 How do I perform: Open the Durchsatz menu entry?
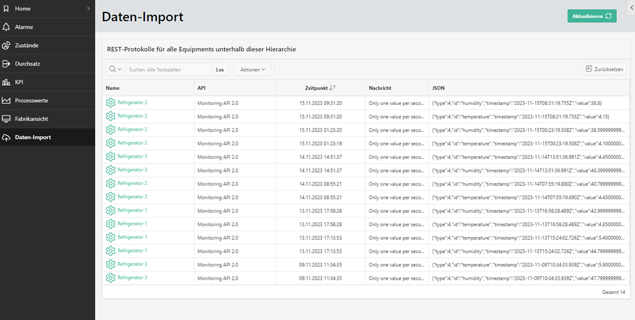tap(47, 64)
